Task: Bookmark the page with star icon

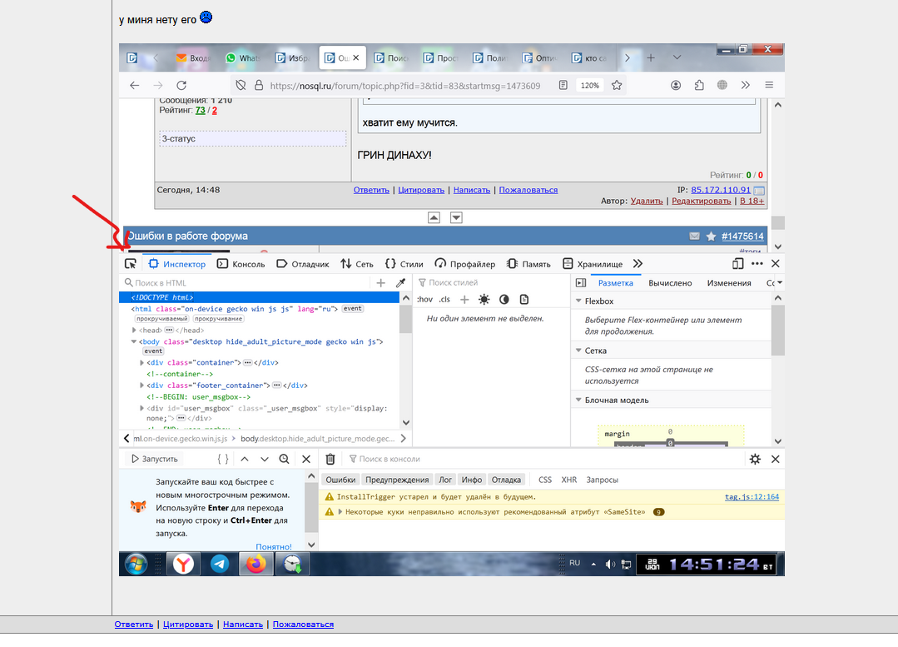Action: coord(617,86)
